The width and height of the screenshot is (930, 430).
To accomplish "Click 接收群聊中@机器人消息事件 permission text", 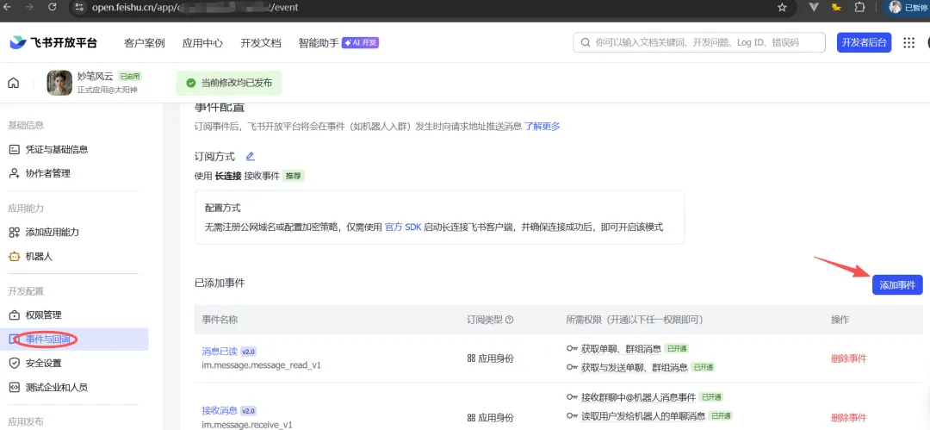I will (638, 396).
